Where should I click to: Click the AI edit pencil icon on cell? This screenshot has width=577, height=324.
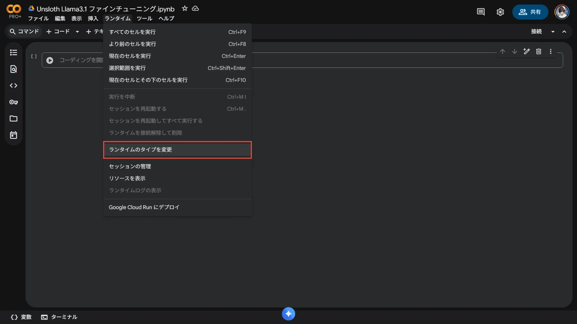click(x=527, y=51)
